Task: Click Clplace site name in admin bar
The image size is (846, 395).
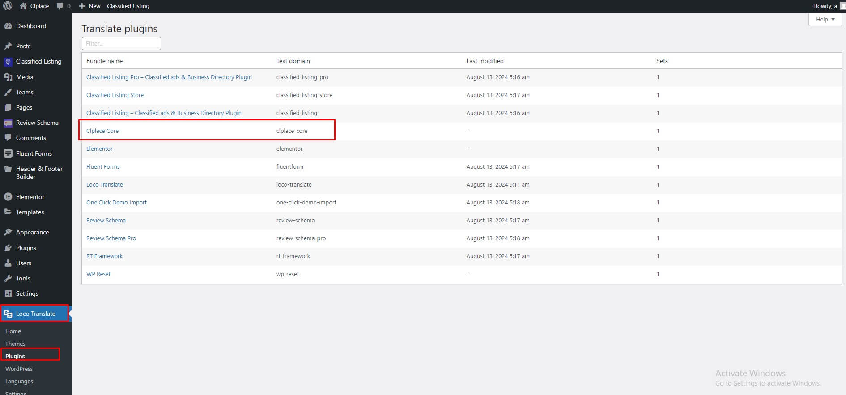Action: pyautogui.click(x=39, y=6)
